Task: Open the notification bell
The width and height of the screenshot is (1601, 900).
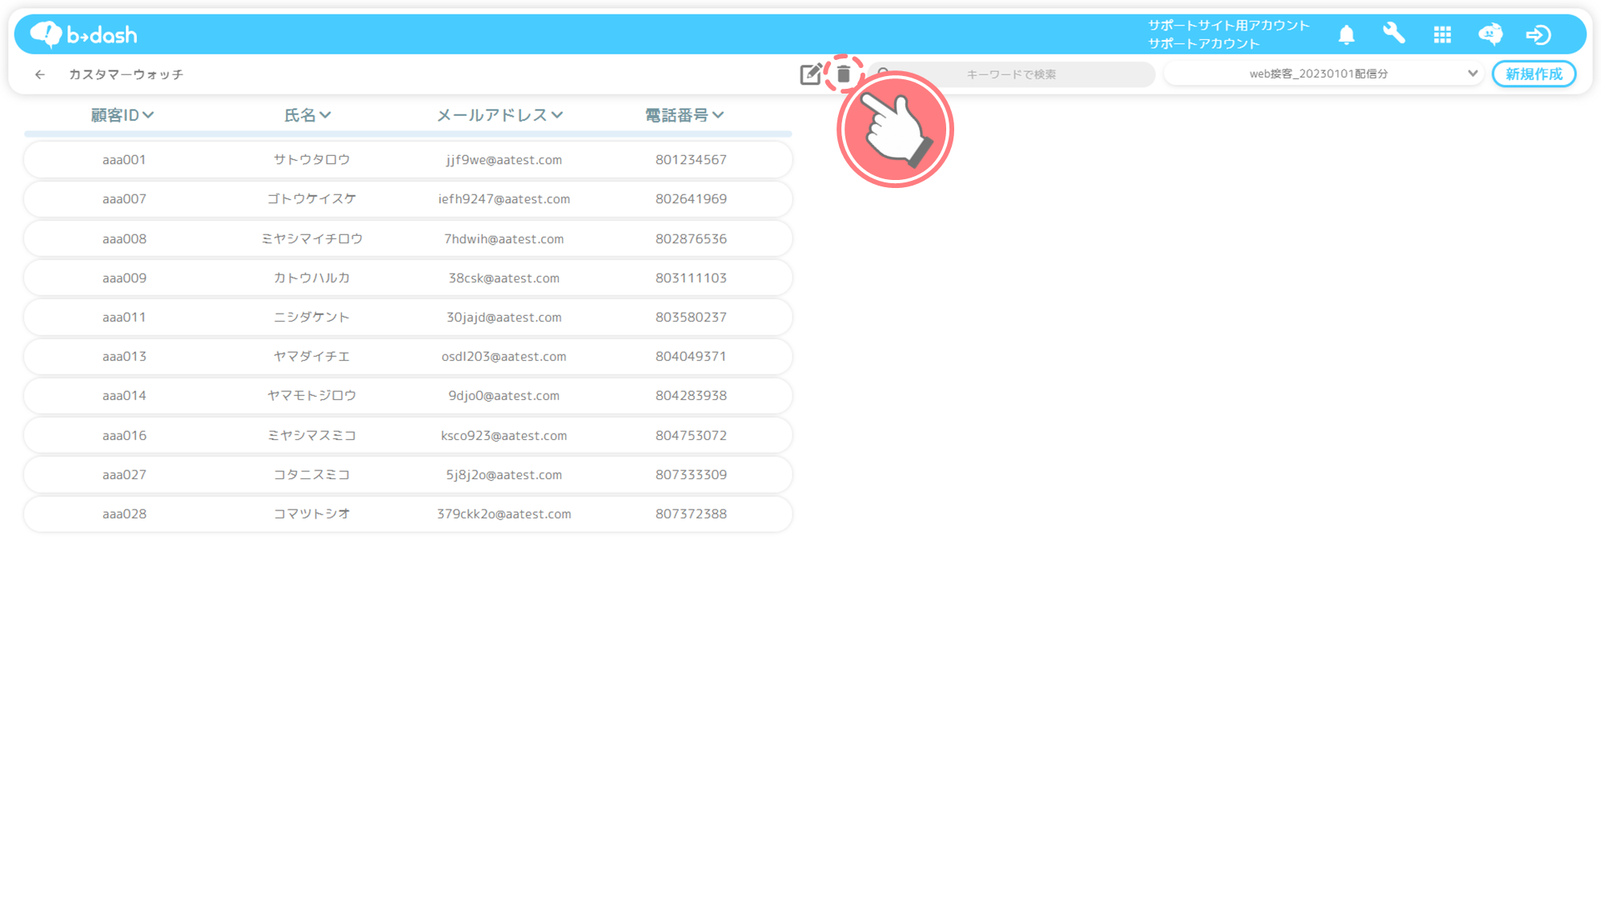Action: (1346, 34)
